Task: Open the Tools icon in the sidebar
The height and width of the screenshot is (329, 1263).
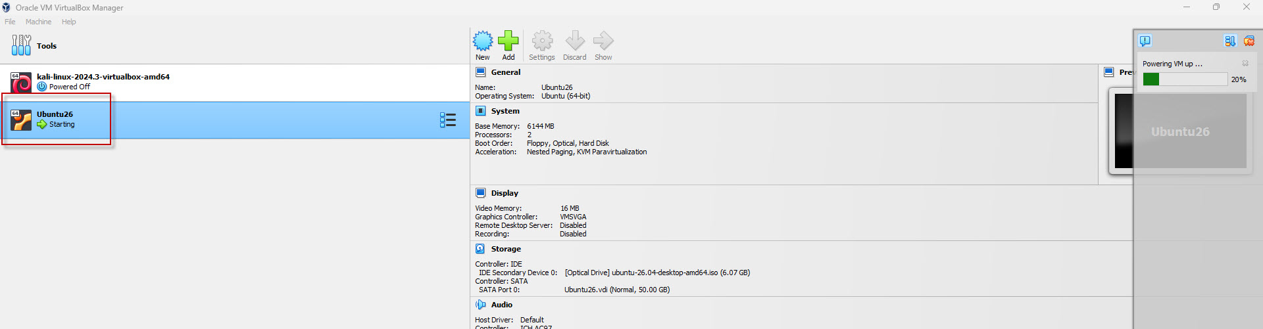Action: [x=21, y=45]
